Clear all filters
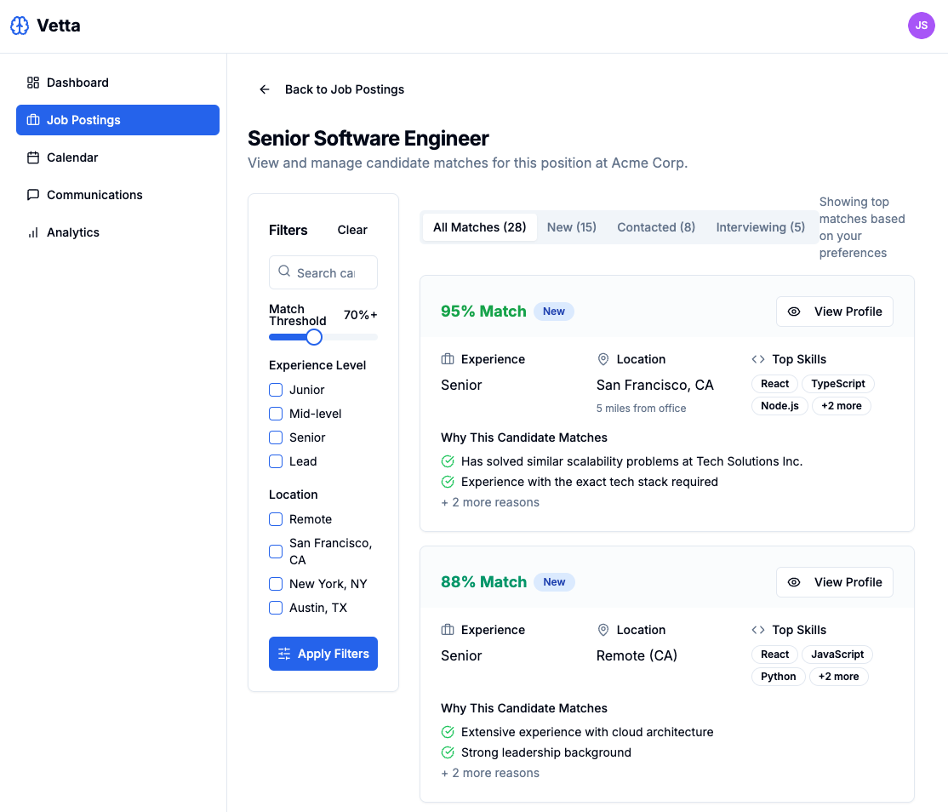The height and width of the screenshot is (812, 948). [352, 230]
